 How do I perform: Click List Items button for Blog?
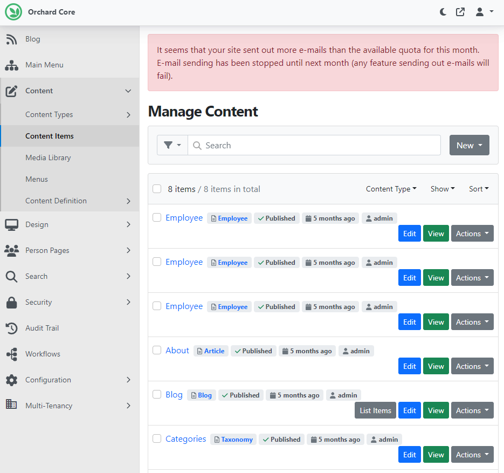coord(375,410)
